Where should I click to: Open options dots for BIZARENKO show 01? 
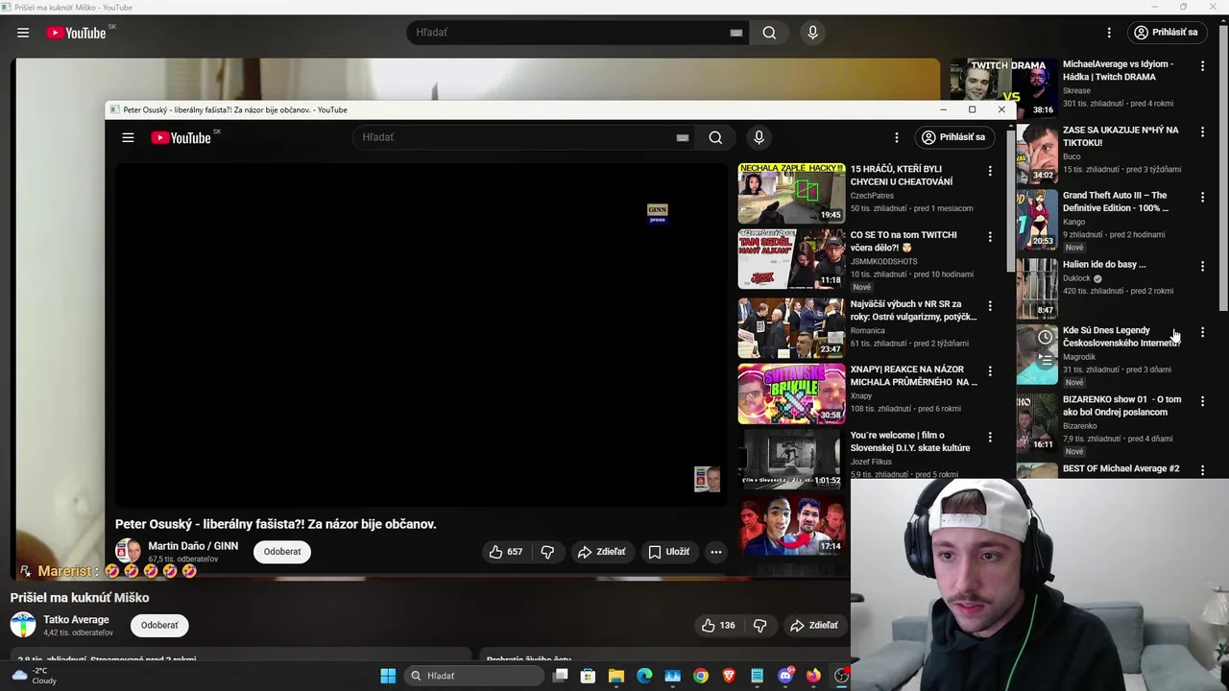[1202, 401]
